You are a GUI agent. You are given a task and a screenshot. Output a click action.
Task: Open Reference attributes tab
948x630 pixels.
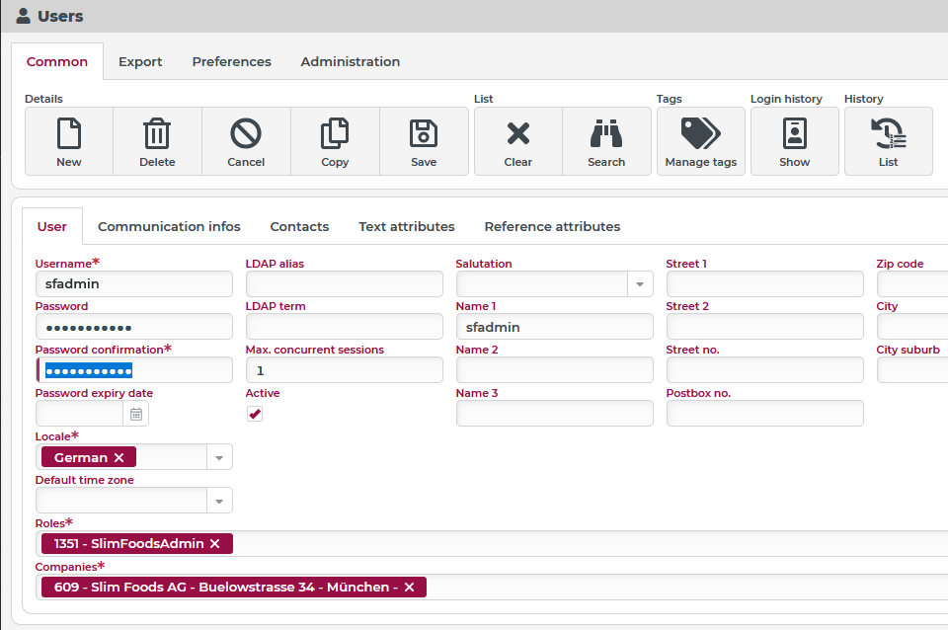552,227
